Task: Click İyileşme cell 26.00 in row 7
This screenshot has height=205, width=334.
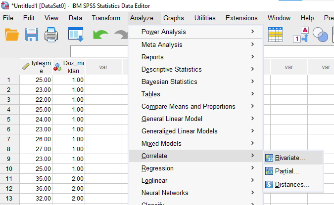Action: point(36,139)
